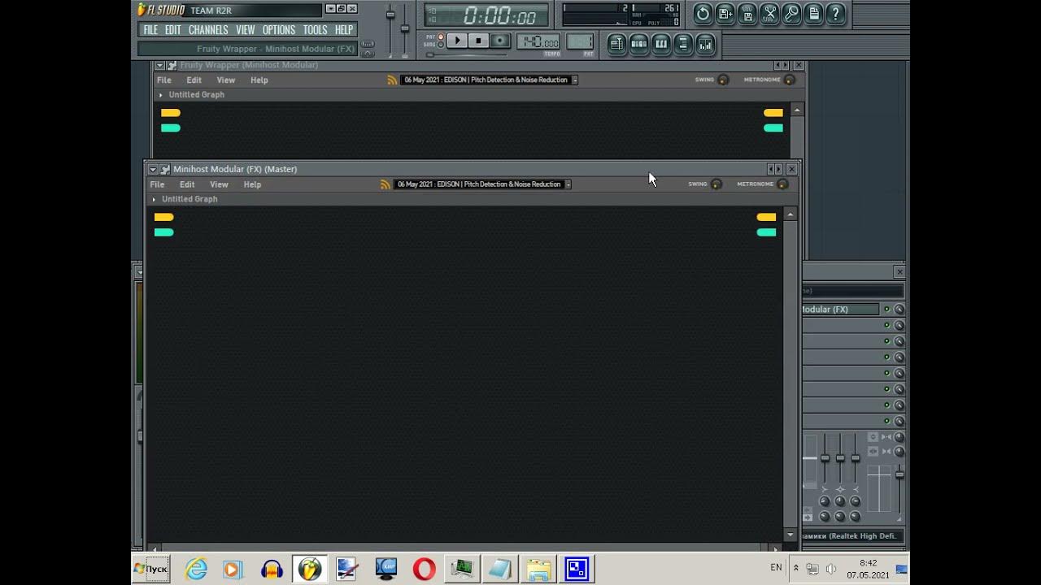This screenshot has height=585, width=1041.
Task: Click the Windows Пуск start button
Action: click(x=151, y=569)
